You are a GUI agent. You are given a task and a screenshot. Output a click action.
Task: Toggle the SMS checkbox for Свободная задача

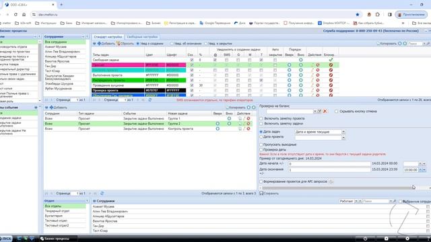(x=226, y=60)
